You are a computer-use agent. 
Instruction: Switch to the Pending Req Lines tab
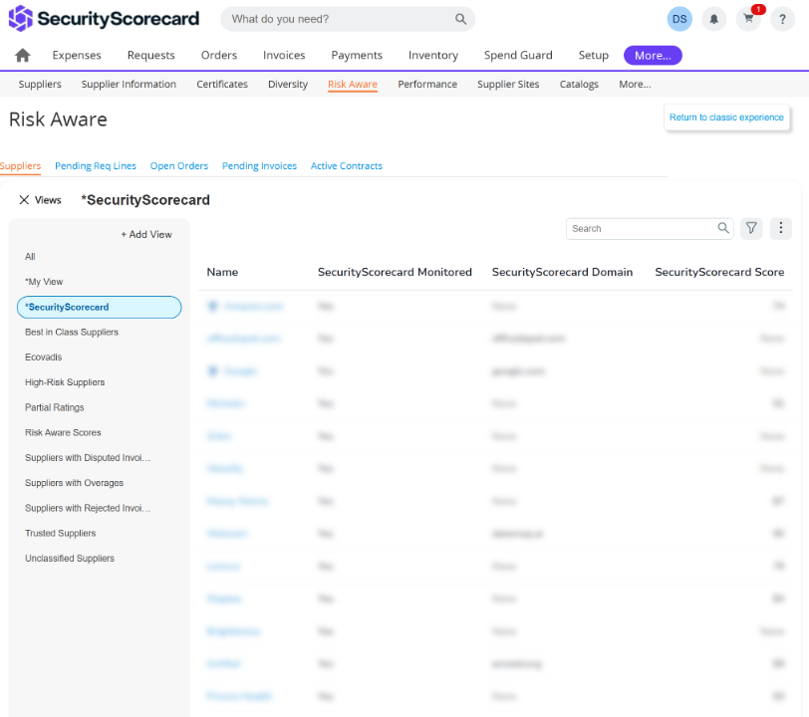96,166
